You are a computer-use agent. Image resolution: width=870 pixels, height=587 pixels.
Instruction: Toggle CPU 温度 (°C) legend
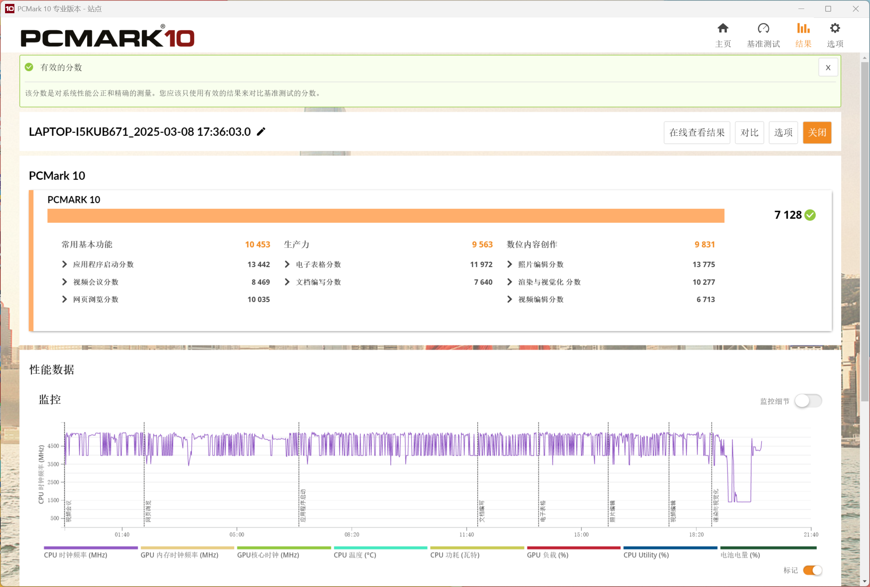(380, 553)
